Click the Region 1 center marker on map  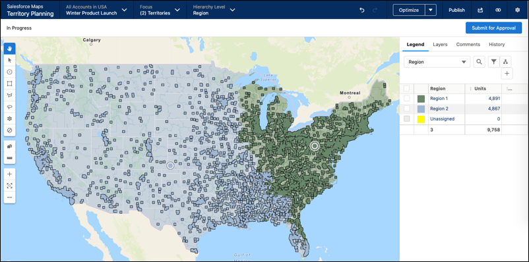click(x=315, y=146)
